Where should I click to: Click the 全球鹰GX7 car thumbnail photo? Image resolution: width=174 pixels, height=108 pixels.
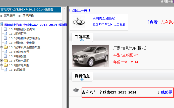(x=91, y=56)
